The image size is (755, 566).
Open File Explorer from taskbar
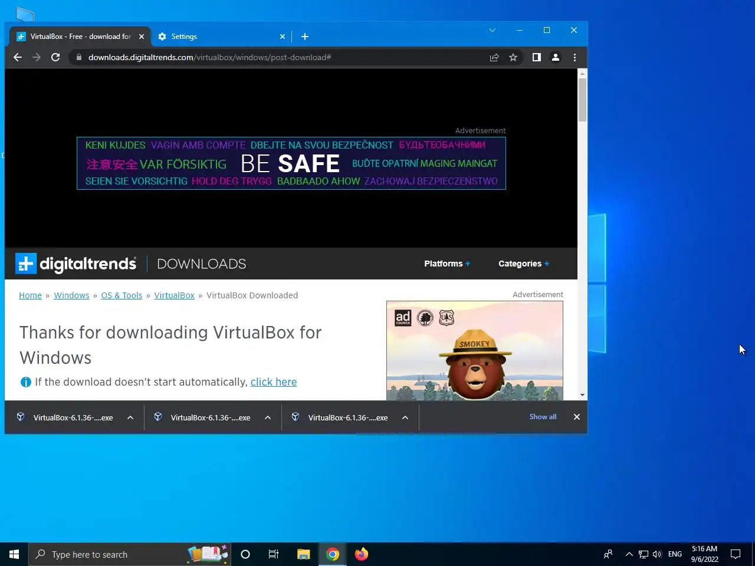tap(303, 554)
